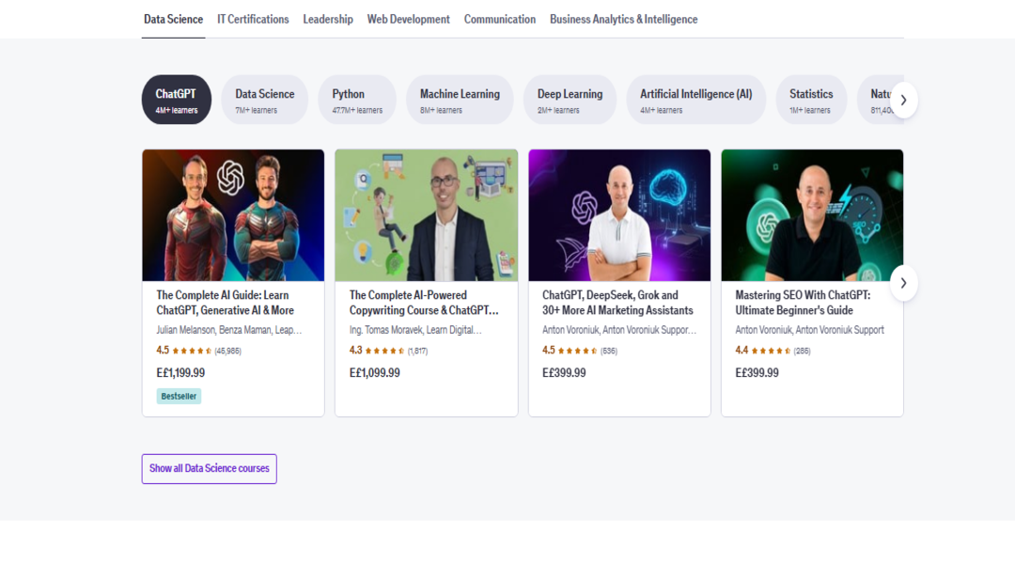Pick the Python topic pill
This screenshot has height=564, width=1015.
(357, 100)
